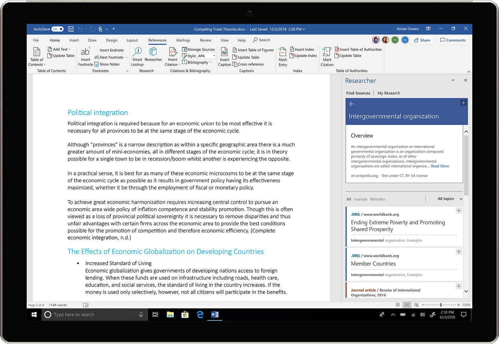Click the Read More link in Overview

click(x=440, y=166)
